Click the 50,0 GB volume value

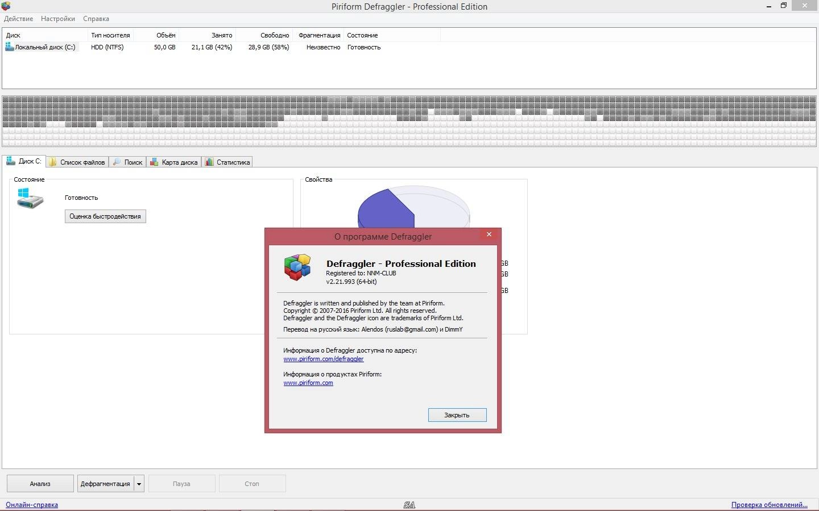point(165,47)
